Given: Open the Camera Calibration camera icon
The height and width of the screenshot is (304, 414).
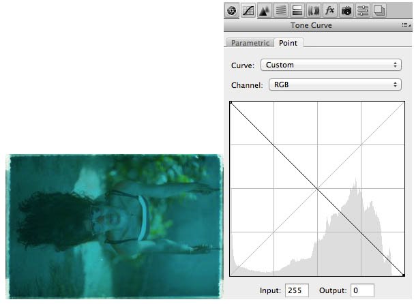Looking at the screenshot, I should 346,10.
